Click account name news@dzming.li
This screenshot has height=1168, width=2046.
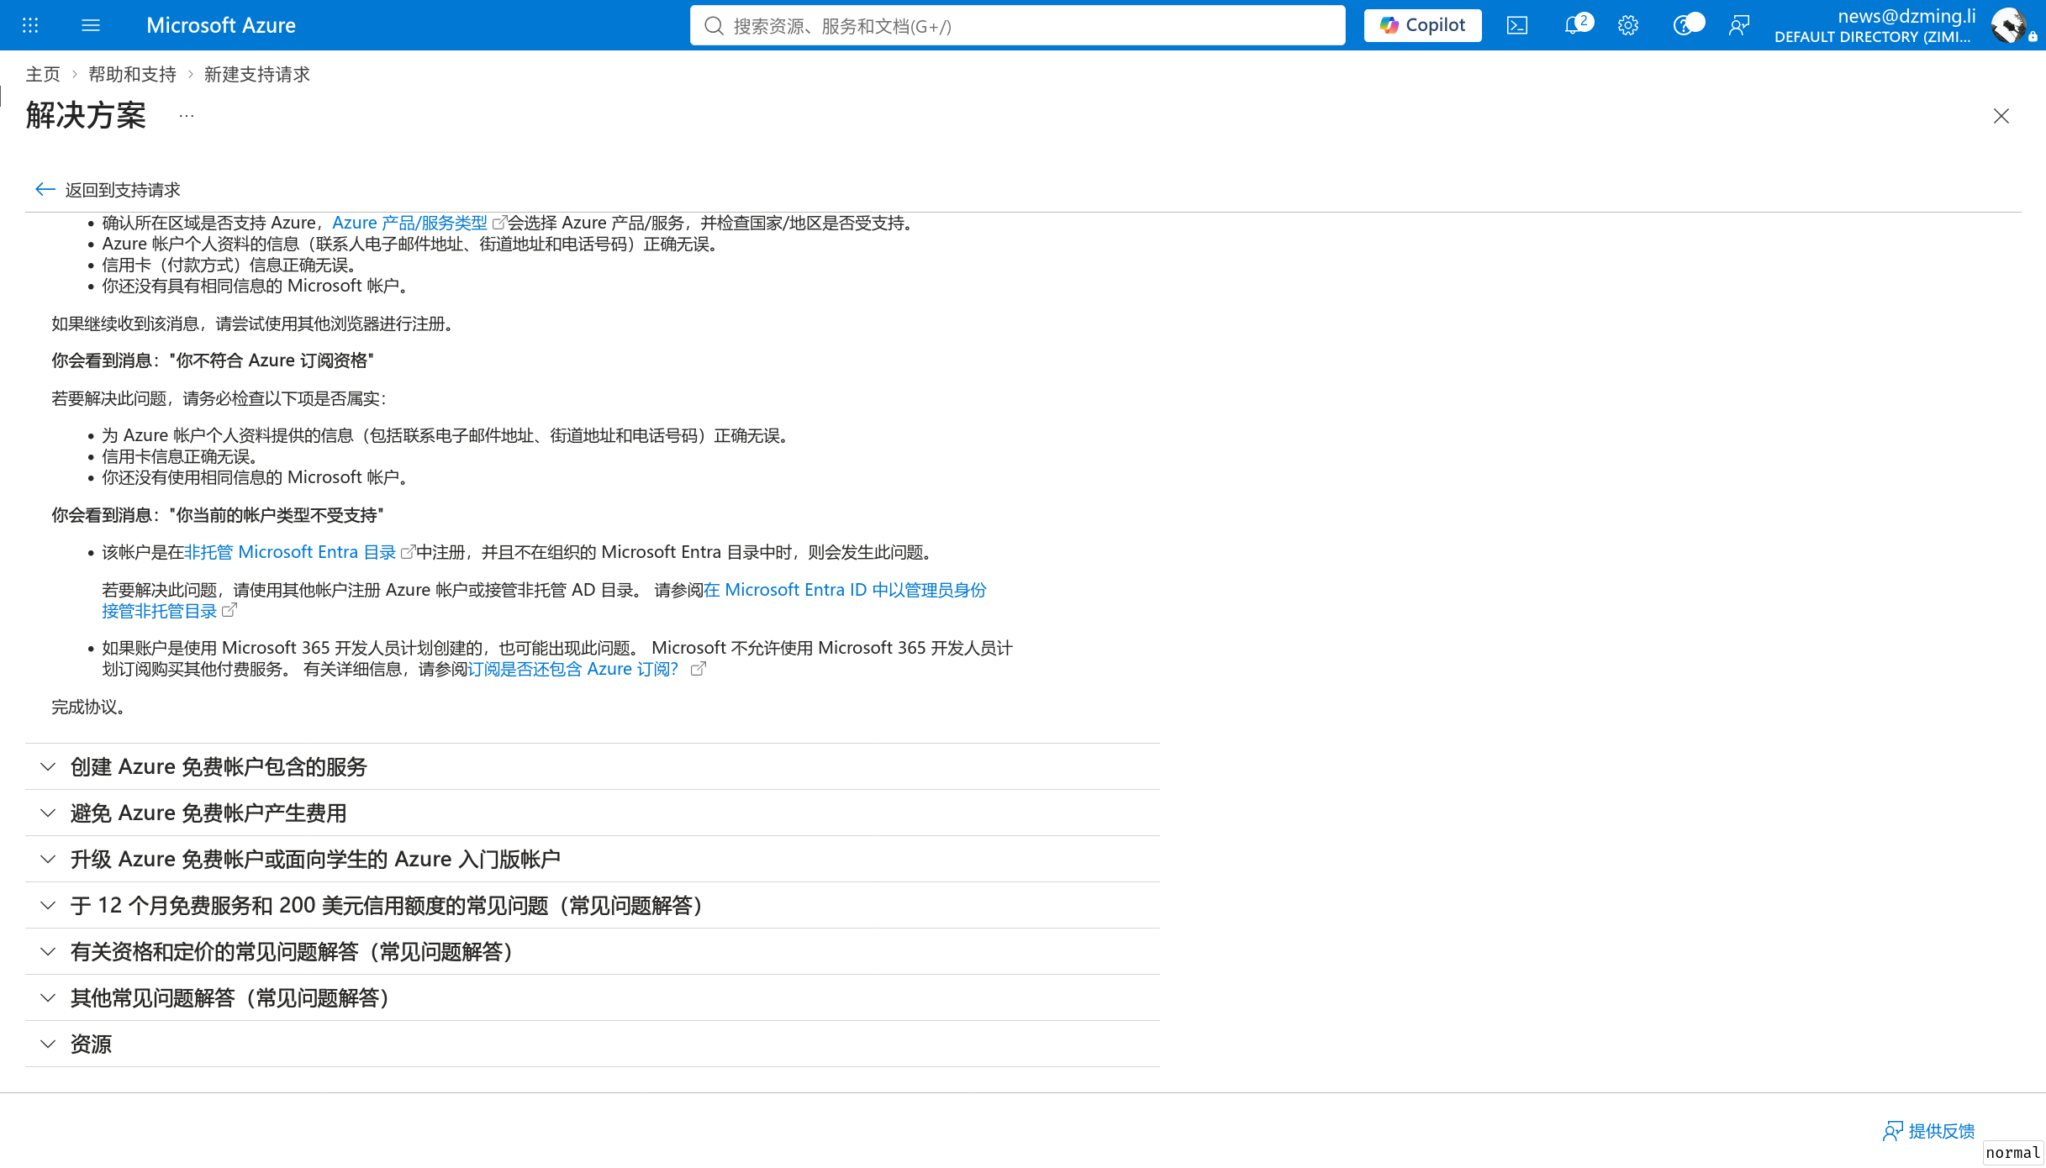point(1906,16)
